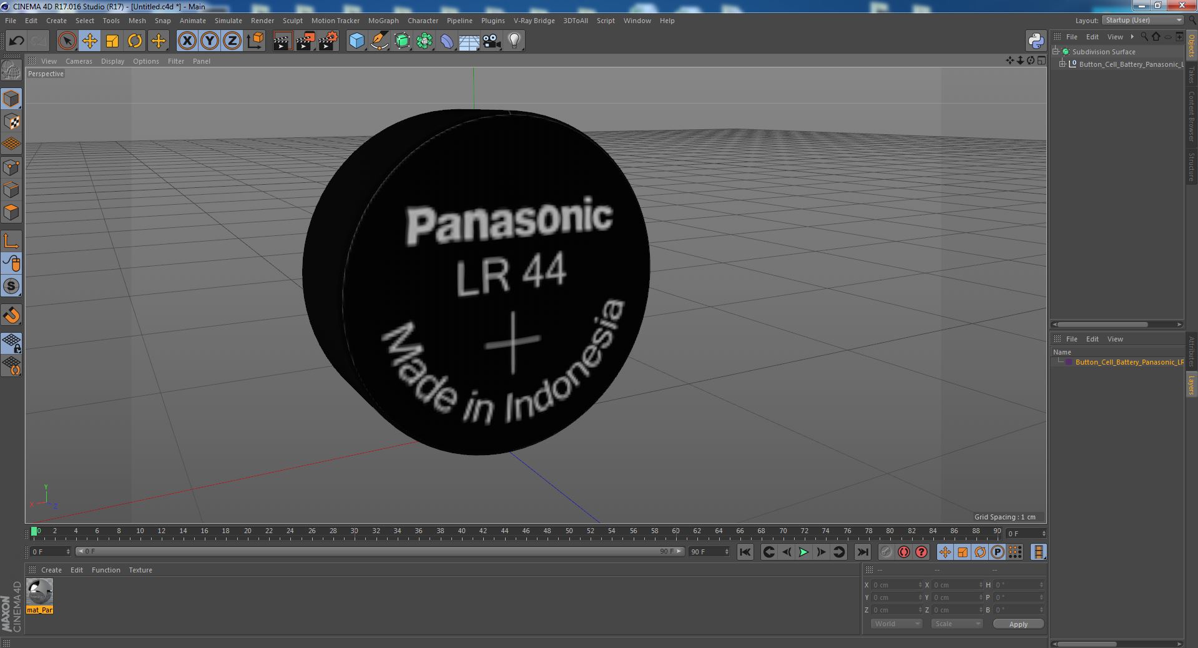Click the Apply button
This screenshot has height=648, width=1198.
(1018, 624)
